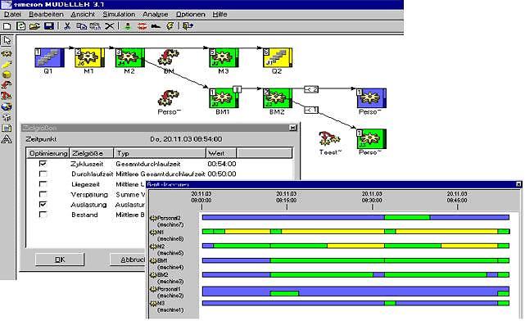The image size is (525, 321).
Task: Click the X delete toolbar icon
Action: (109, 25)
